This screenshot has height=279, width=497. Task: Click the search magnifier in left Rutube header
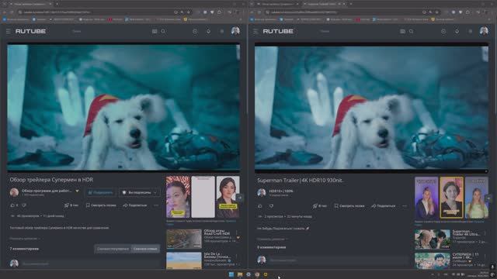[163, 31]
